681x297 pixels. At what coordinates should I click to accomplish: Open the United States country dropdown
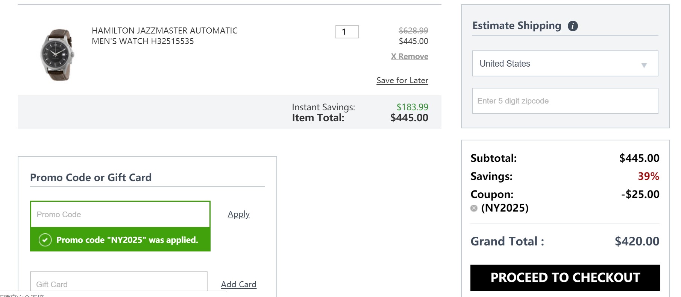click(x=565, y=64)
